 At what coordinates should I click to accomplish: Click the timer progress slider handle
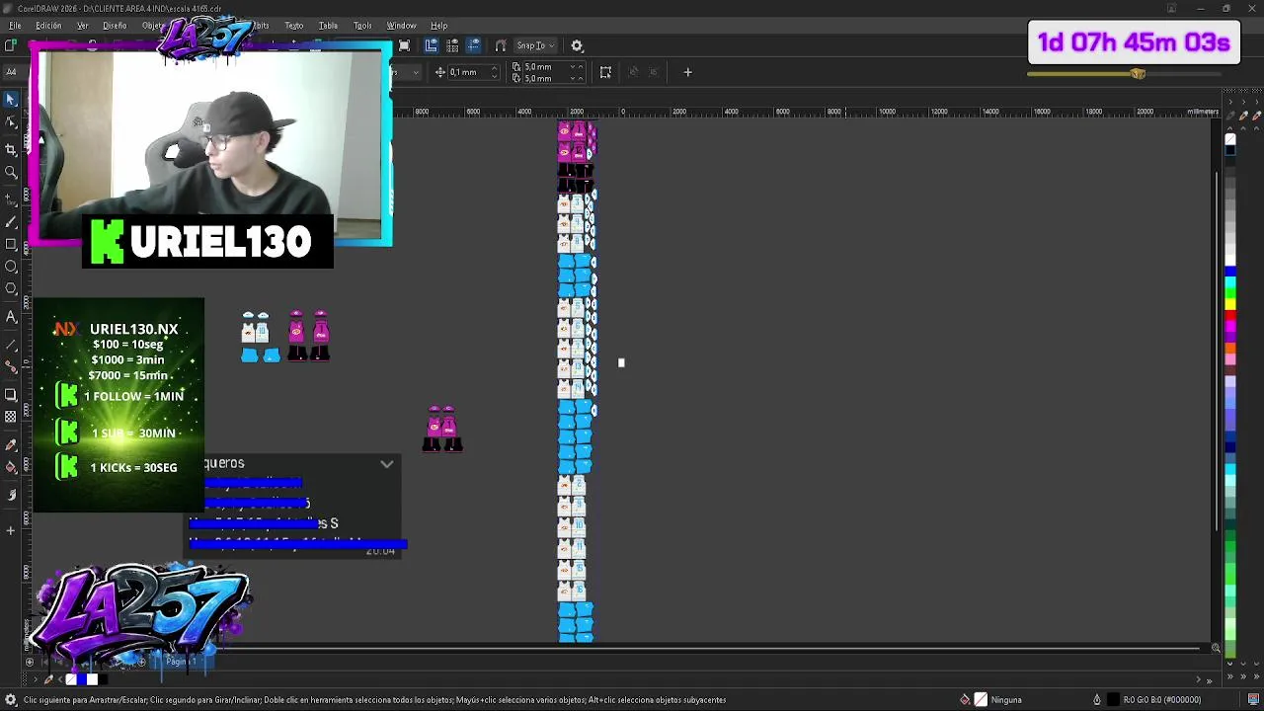pyautogui.click(x=1138, y=74)
